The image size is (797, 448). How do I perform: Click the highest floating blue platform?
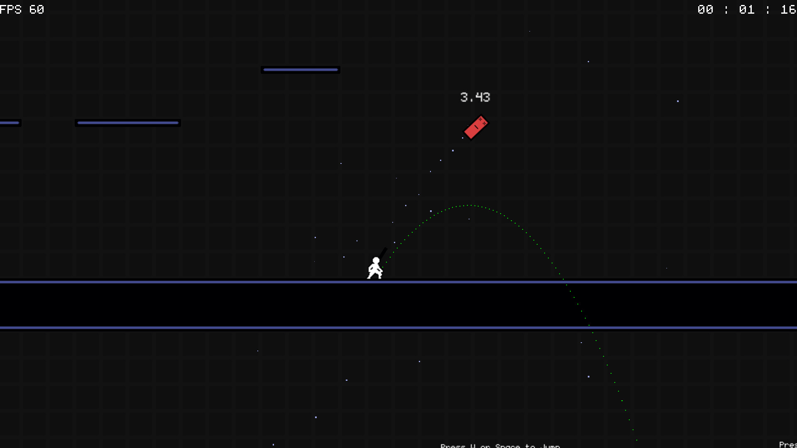pos(301,70)
